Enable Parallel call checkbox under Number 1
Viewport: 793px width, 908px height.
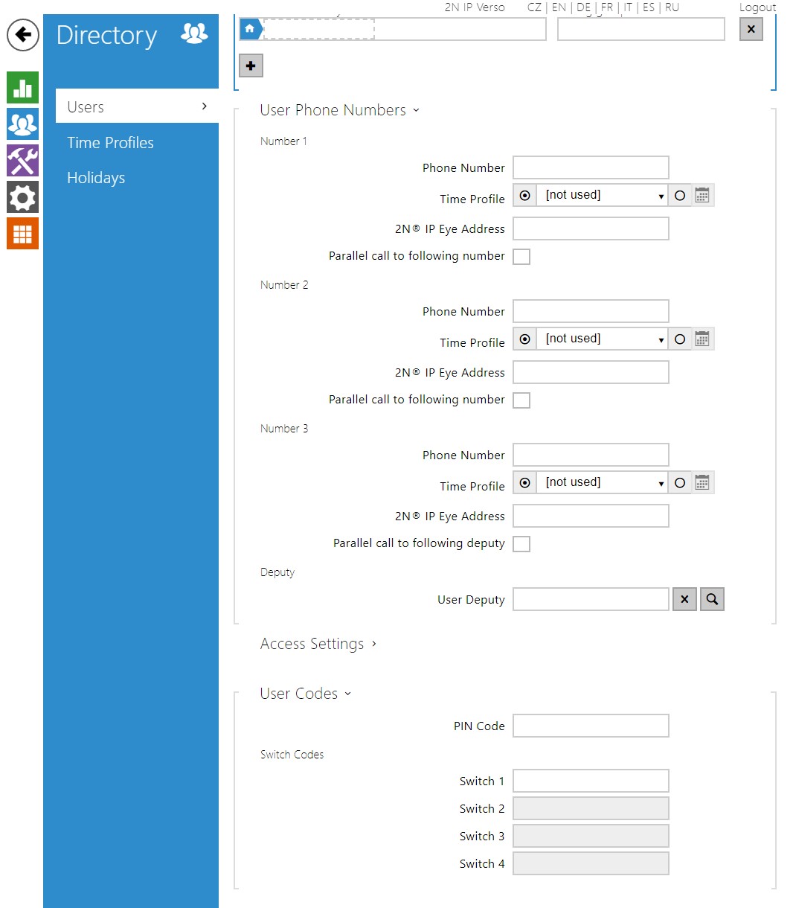[522, 257]
